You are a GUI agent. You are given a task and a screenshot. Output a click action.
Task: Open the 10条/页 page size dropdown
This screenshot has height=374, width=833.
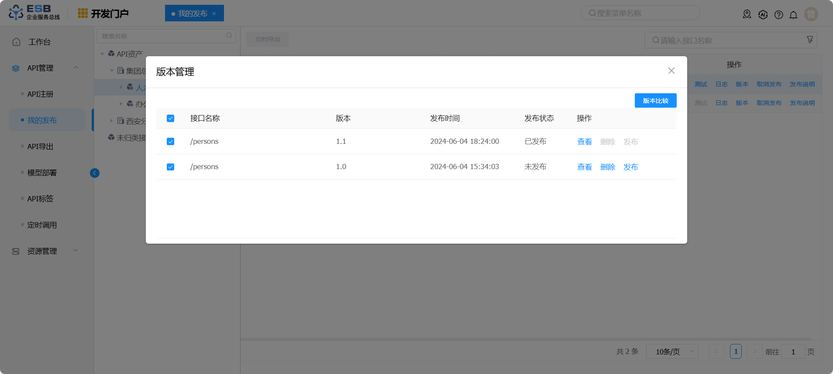(x=672, y=351)
